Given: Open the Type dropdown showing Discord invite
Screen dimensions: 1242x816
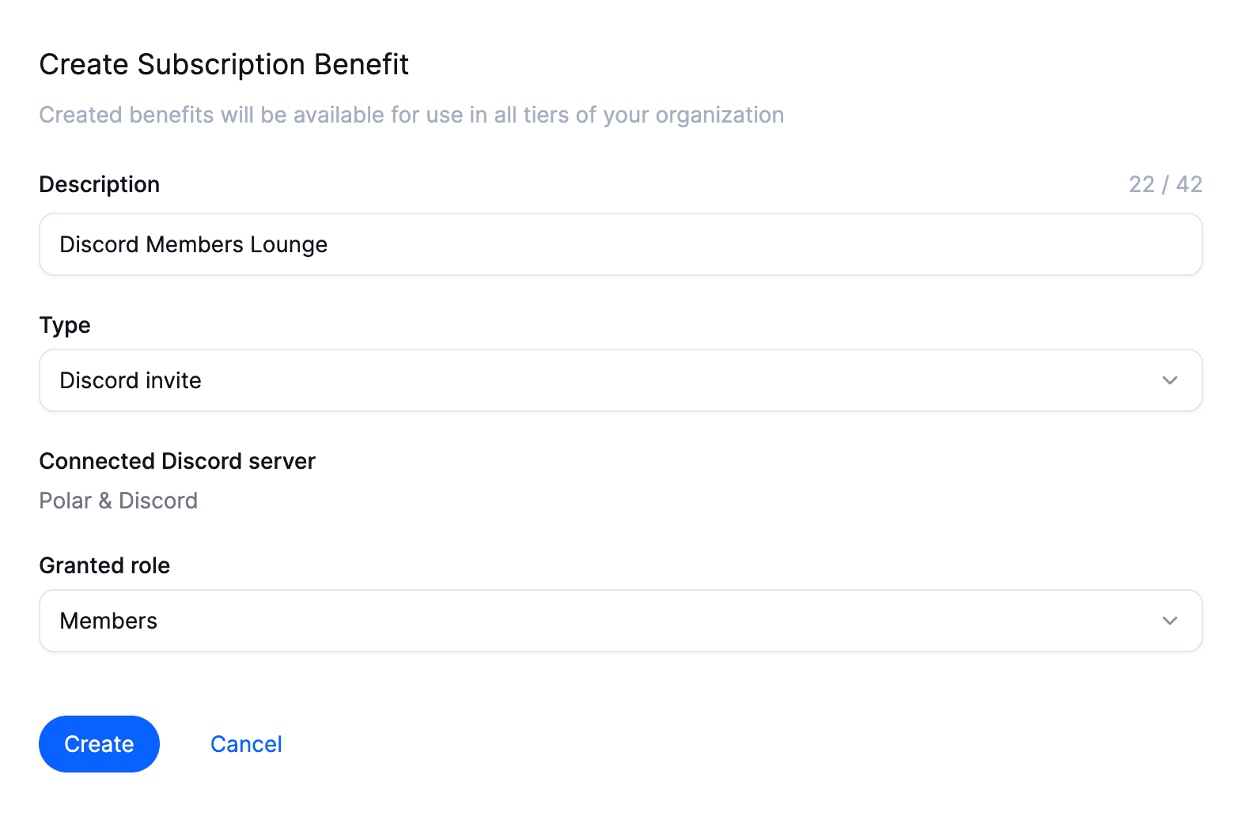Looking at the screenshot, I should pyautogui.click(x=620, y=380).
